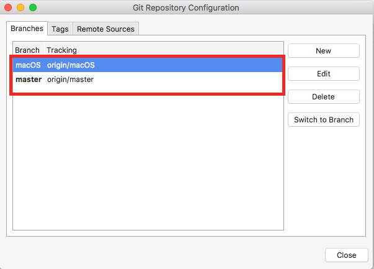Click the Branch column header
Viewport: 374px width, 269px height.
point(27,50)
